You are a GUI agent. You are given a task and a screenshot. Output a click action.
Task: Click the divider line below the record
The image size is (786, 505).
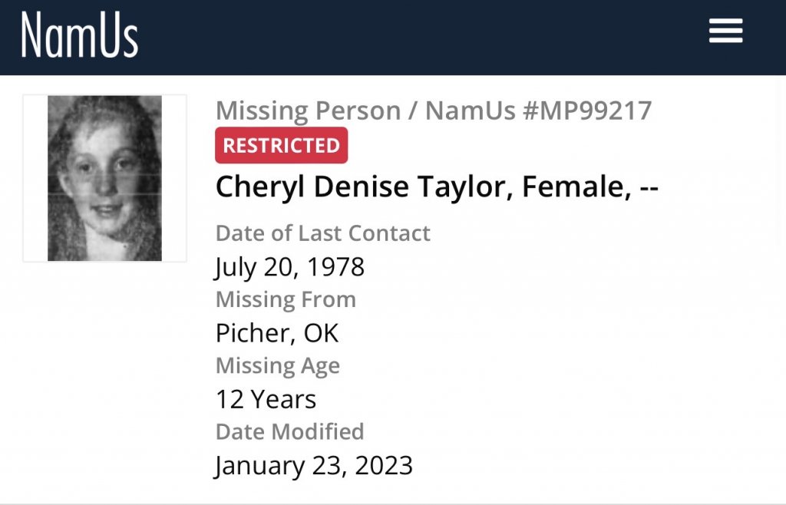click(393, 503)
